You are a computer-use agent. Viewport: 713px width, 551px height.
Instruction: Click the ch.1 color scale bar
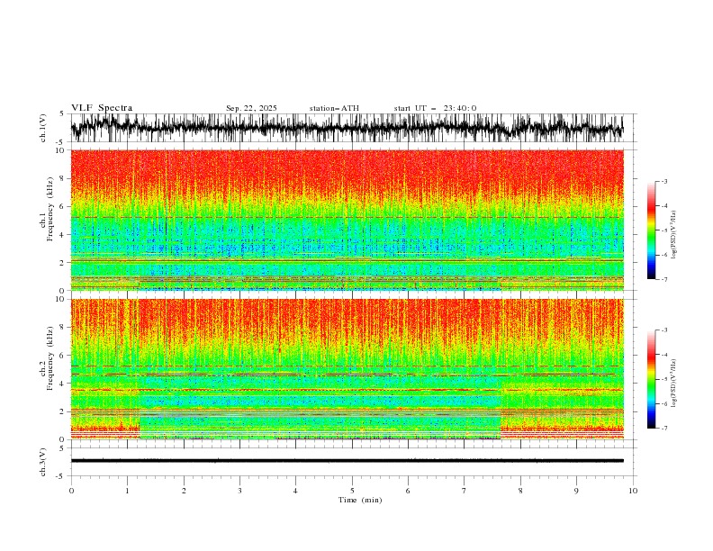pos(651,230)
